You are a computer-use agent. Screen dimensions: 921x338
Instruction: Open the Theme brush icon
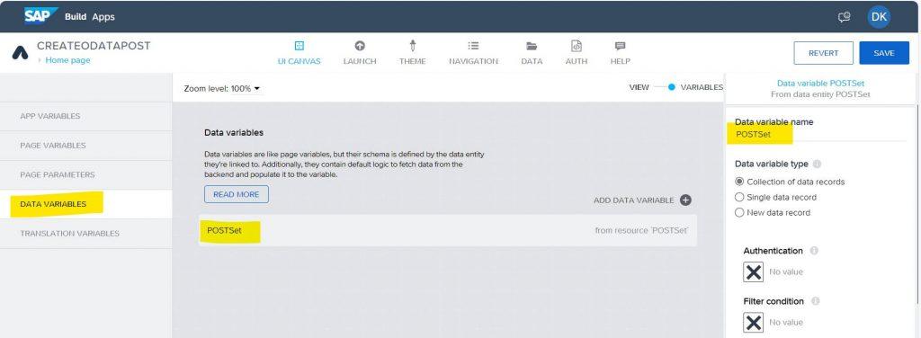[412, 46]
